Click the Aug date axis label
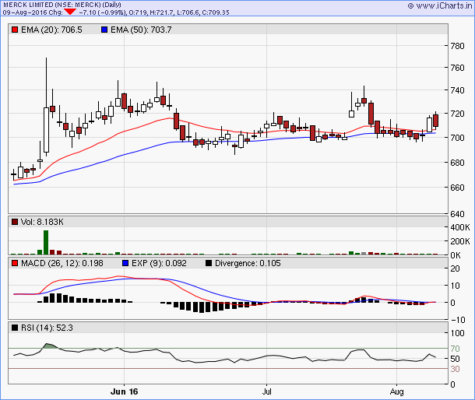The width and height of the screenshot is (475, 400). point(397,391)
